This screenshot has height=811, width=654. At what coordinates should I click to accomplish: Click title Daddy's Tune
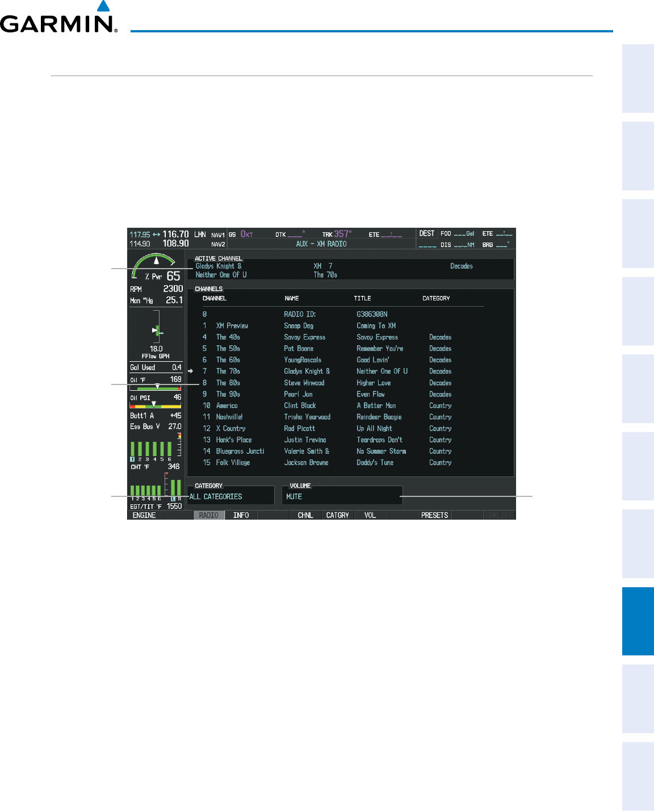375,462
